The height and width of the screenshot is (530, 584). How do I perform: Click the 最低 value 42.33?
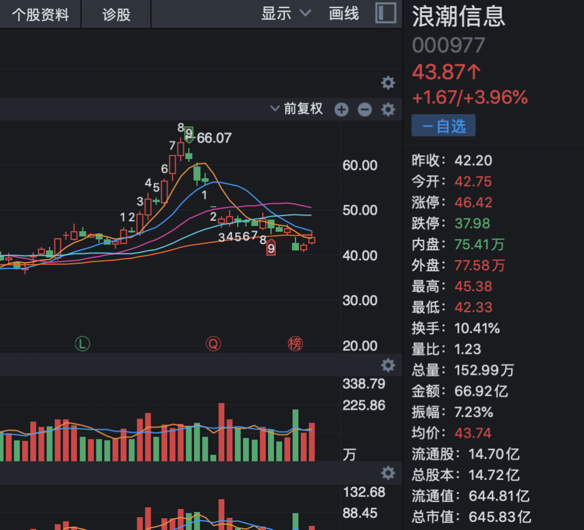pyautogui.click(x=473, y=308)
